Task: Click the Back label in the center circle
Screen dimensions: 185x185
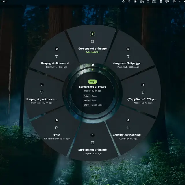Action: pos(94,100)
